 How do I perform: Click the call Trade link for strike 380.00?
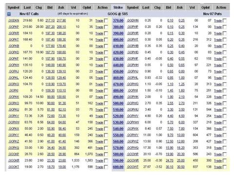(x=99, y=27)
